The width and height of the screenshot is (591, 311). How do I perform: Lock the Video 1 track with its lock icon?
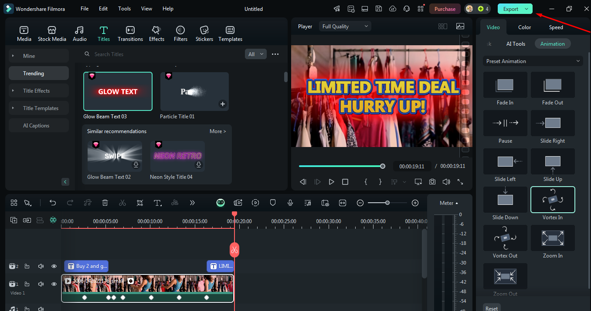click(x=27, y=284)
